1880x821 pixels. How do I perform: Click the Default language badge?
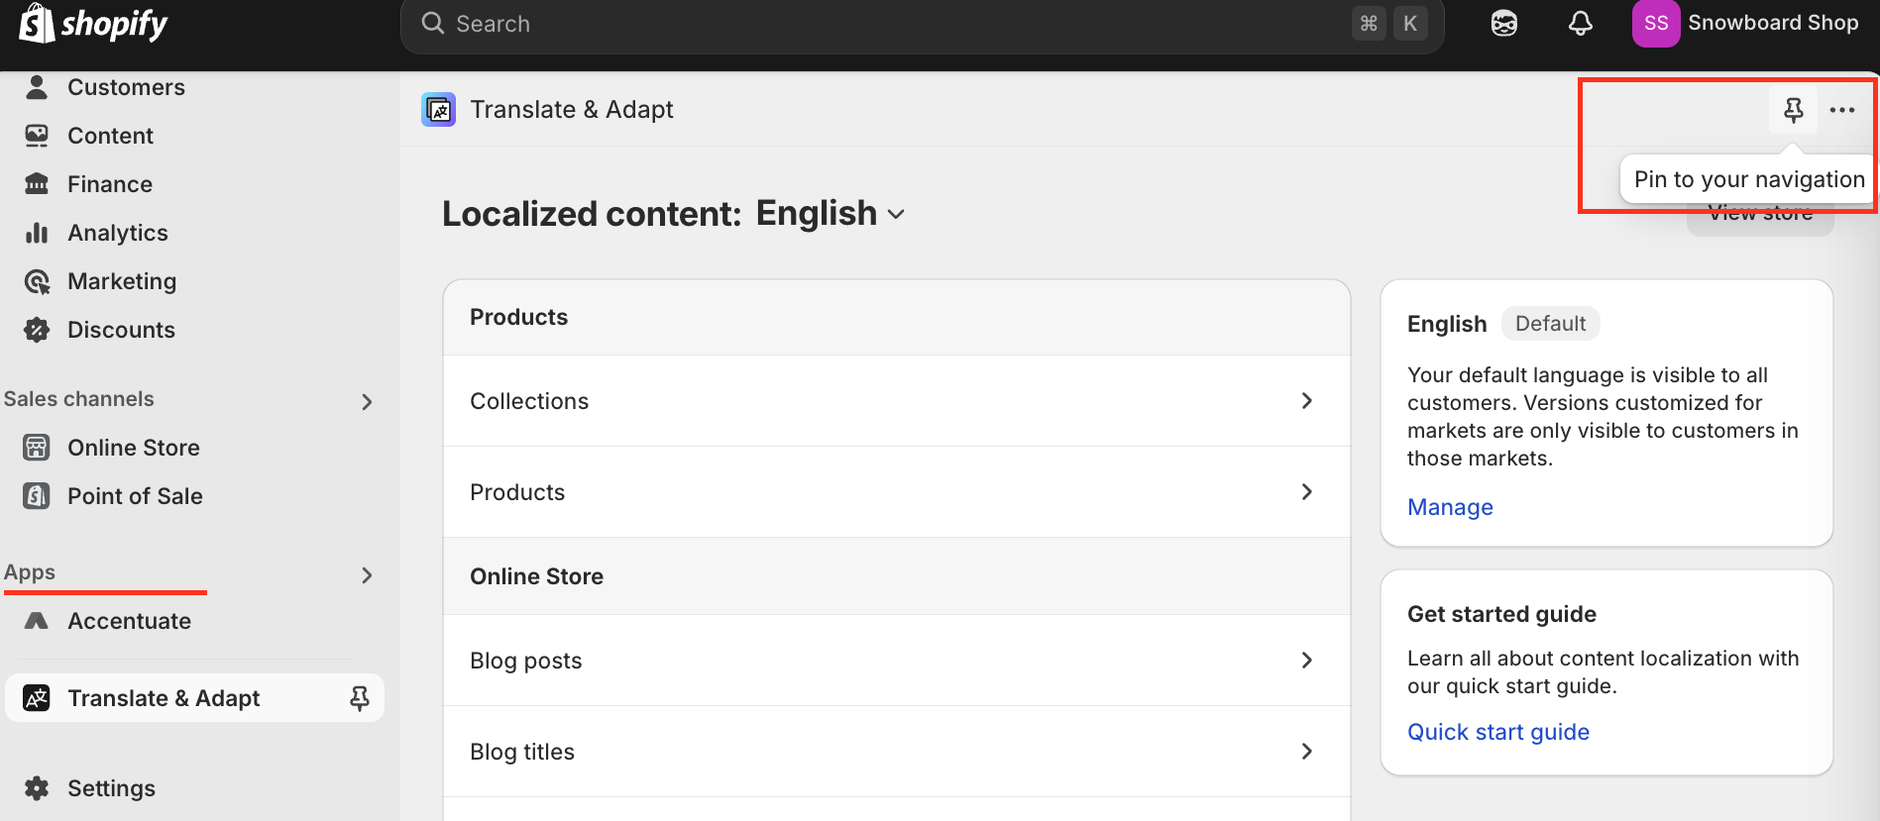[x=1550, y=324]
